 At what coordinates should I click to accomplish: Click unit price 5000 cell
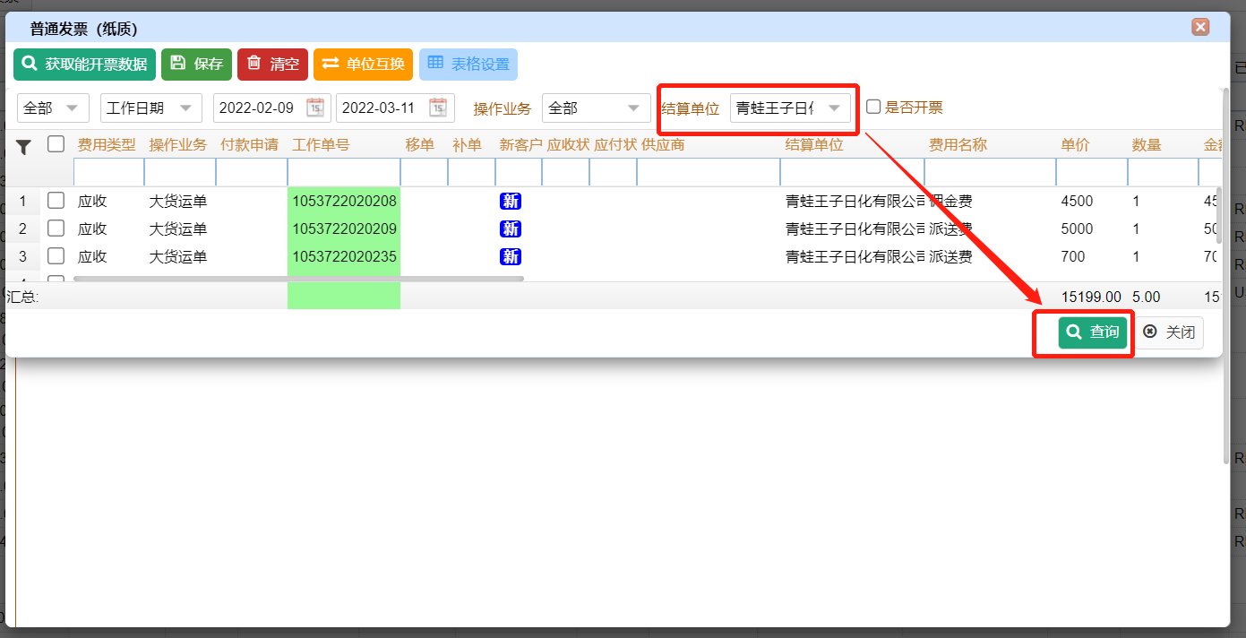click(1077, 229)
